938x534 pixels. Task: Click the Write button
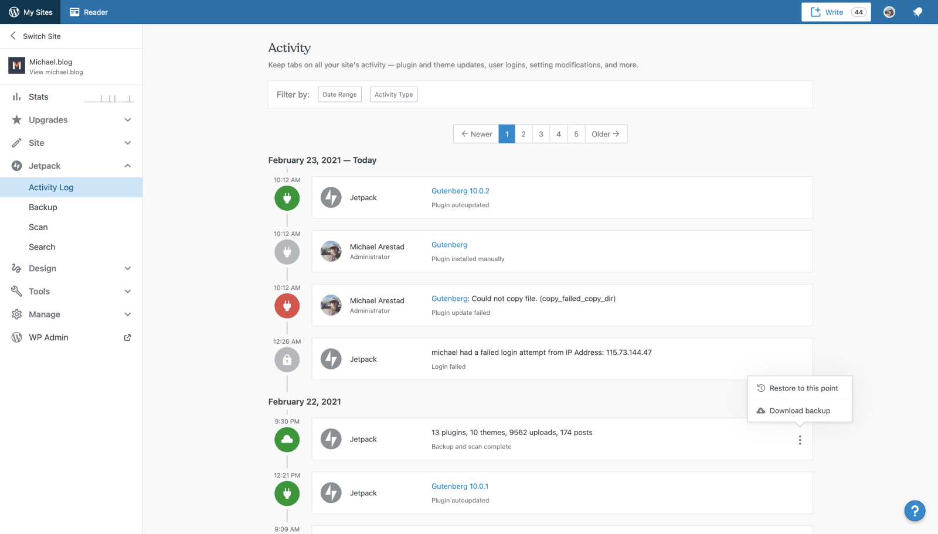click(836, 12)
